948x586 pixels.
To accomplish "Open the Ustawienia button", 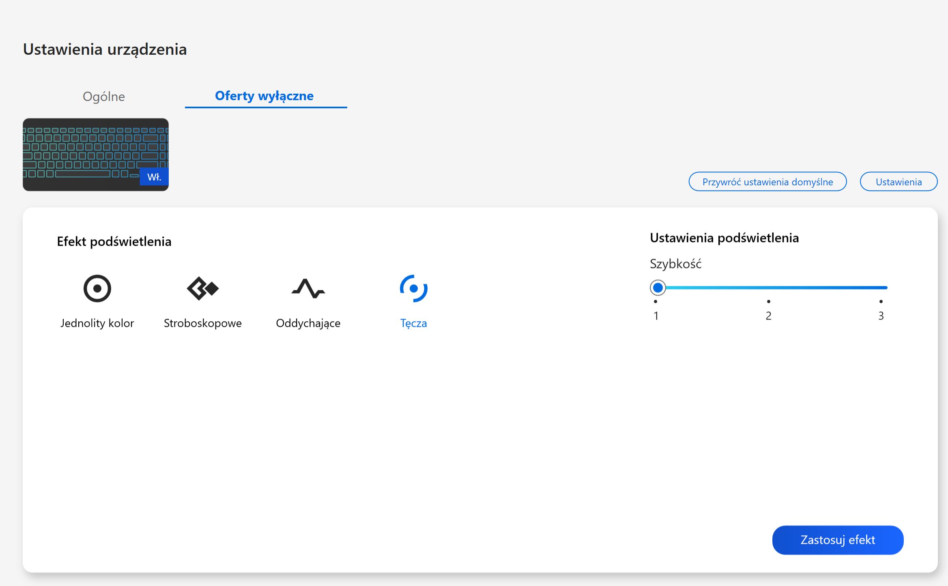I will 899,182.
